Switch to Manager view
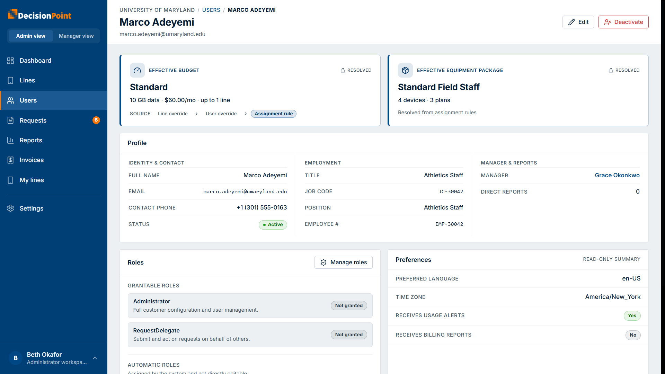 [x=76, y=36]
